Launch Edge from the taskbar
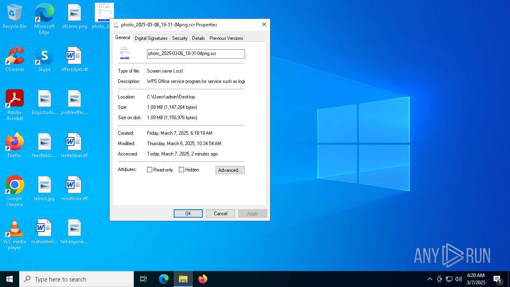This screenshot has height=287, width=510. pos(164,279)
